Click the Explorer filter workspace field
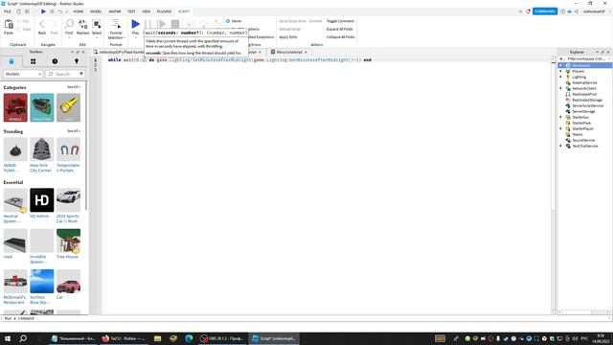Screen dimensions: 613x345 coord(585,58)
